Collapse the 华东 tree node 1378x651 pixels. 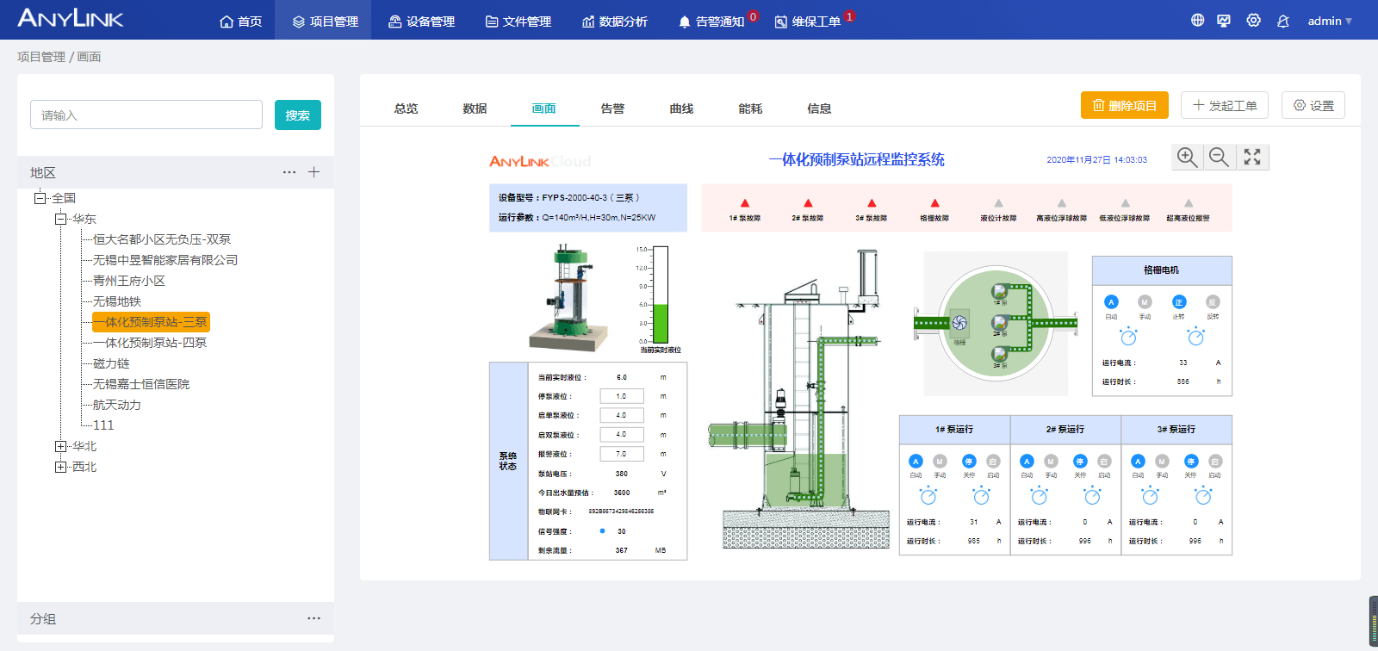click(60, 219)
